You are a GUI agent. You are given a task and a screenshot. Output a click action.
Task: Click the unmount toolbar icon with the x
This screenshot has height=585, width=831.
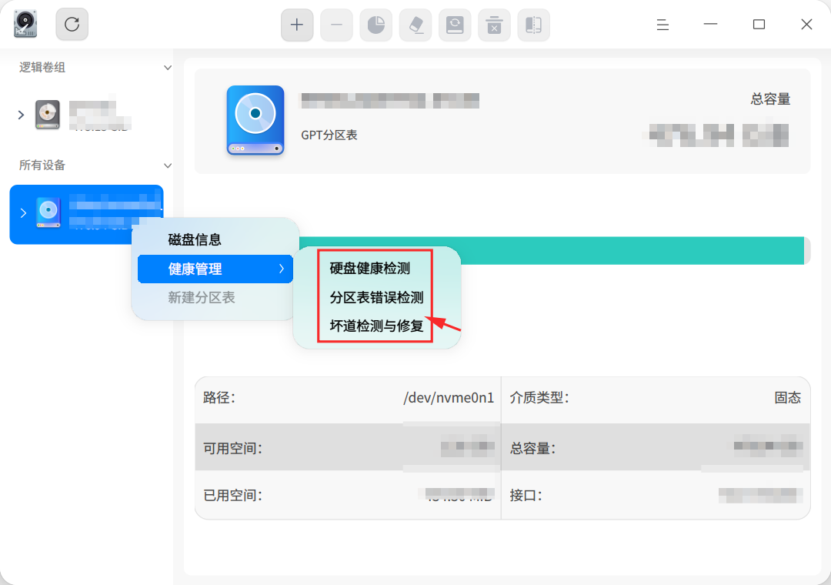click(495, 25)
